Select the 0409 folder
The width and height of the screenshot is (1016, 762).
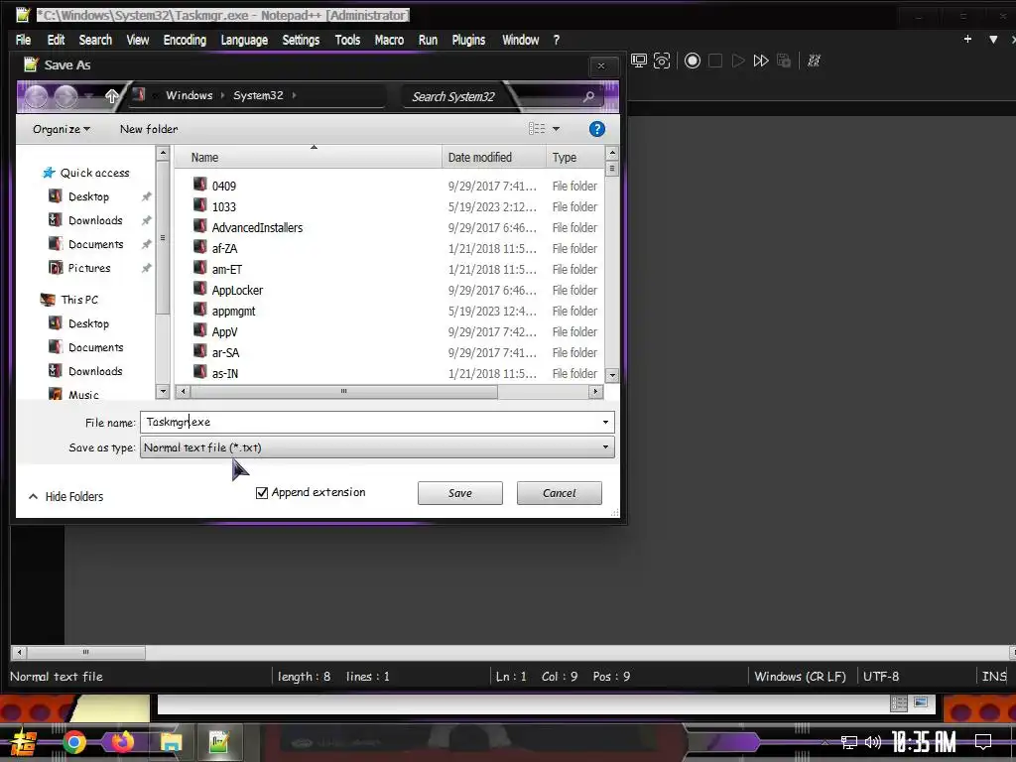coord(223,186)
